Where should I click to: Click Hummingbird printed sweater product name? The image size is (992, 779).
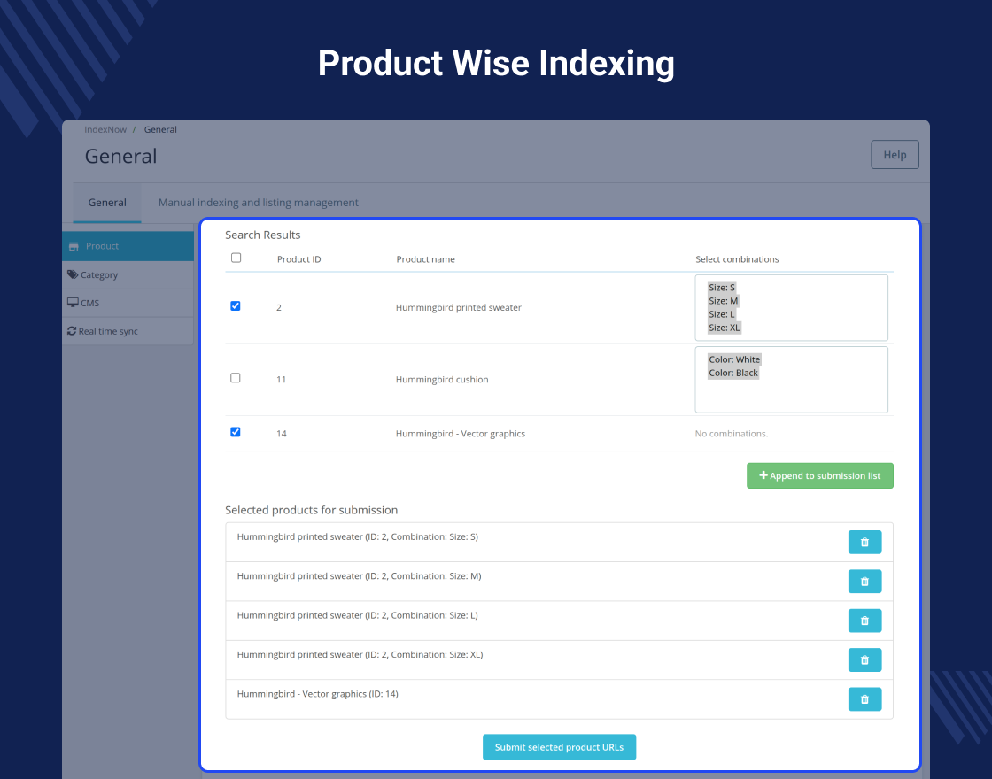click(x=459, y=307)
